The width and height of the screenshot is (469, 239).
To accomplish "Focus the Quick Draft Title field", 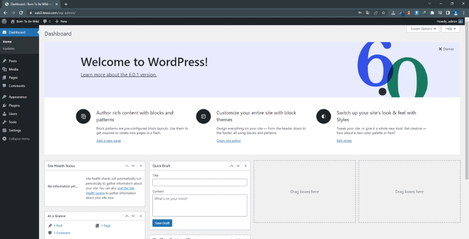I will [200, 182].
